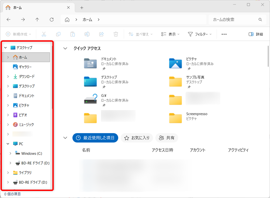Refresh the current folder view
The height and width of the screenshot is (198, 270).
(x=51, y=19)
